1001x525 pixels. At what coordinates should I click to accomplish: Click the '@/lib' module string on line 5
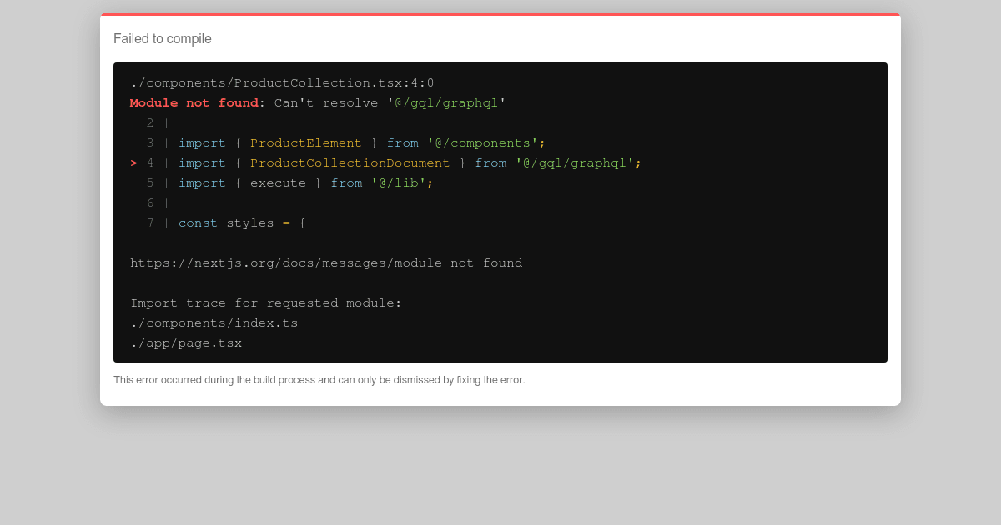[x=403, y=182]
